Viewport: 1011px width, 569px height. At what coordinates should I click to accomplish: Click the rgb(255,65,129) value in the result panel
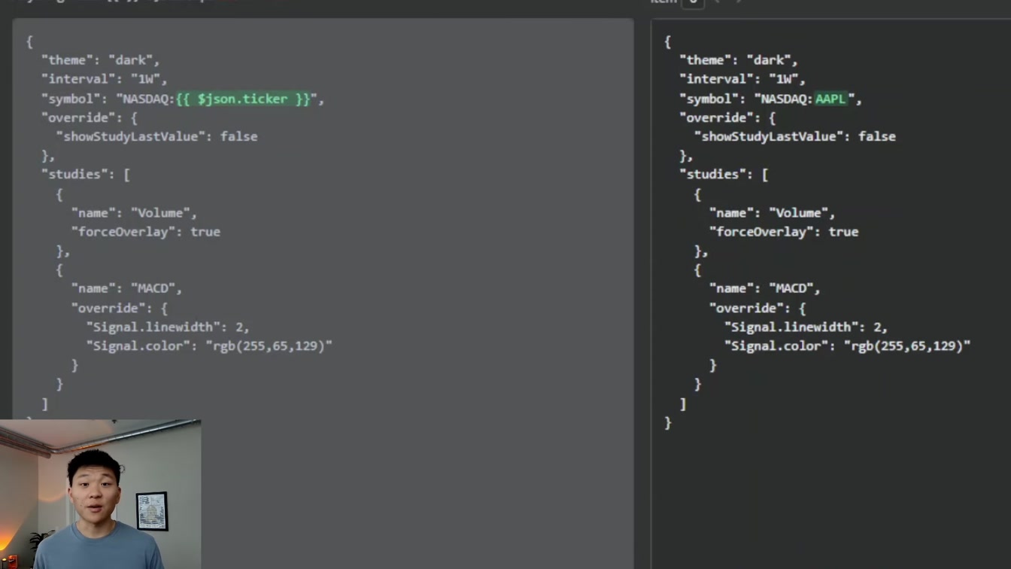tap(906, 345)
